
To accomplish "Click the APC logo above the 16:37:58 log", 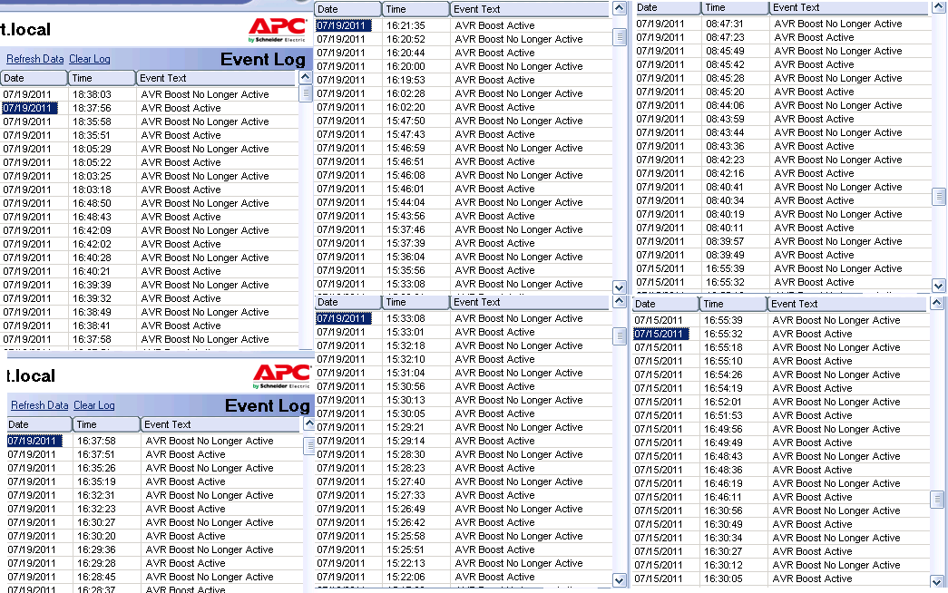I will [281, 375].
